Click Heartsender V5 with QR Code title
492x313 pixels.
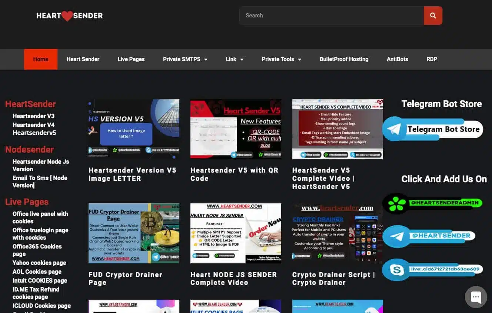point(234,174)
